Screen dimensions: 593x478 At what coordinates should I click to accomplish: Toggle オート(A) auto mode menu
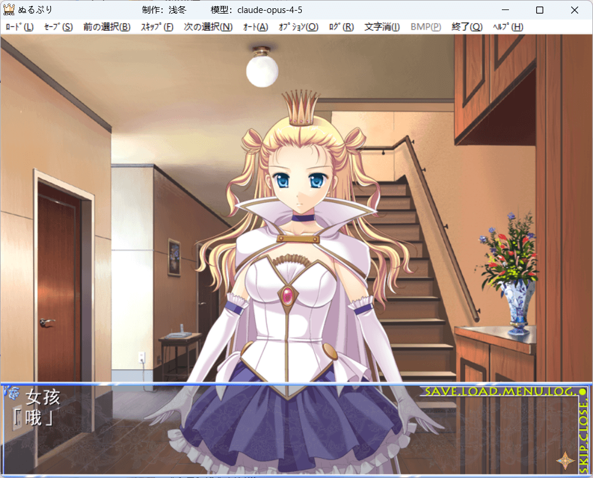(255, 27)
